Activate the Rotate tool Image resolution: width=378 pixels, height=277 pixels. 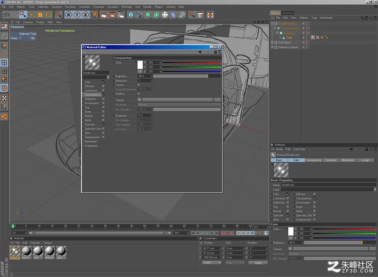click(x=49, y=15)
